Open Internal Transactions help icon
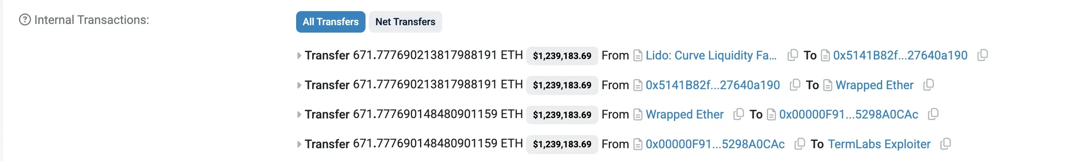The image size is (1068, 161). [25, 19]
